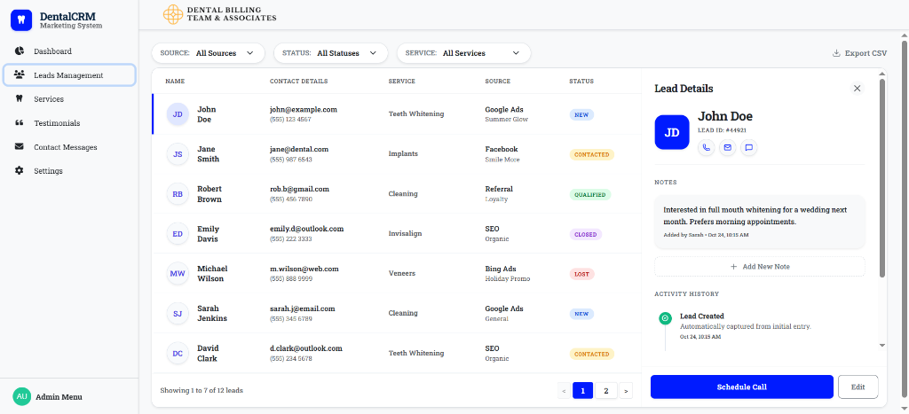This screenshot has width=909, height=414.
Task: Click the Lead Details panel scrollbar
Action: click(x=882, y=178)
